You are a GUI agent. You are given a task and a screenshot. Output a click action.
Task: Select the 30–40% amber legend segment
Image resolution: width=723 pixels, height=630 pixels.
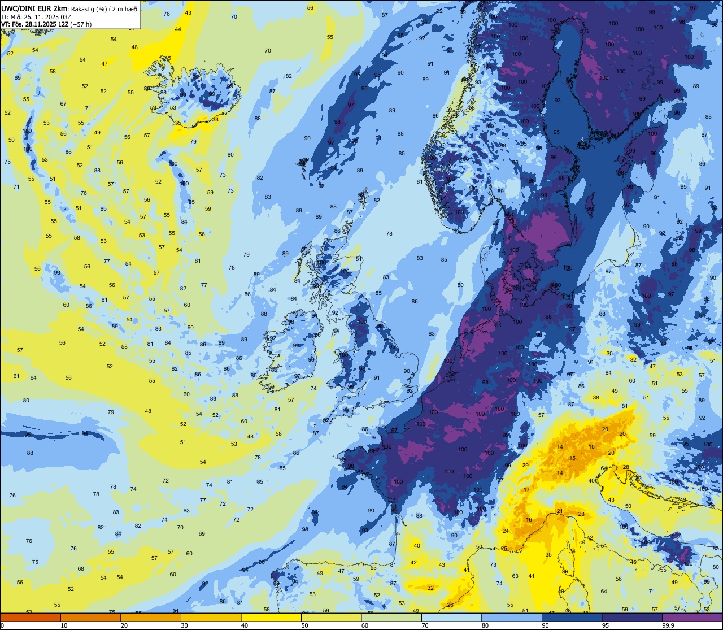211,618
